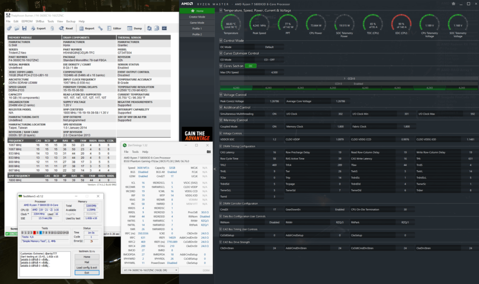
Task: Collapse Ryzen Master sidebar with double-arrow
Action: (214, 169)
